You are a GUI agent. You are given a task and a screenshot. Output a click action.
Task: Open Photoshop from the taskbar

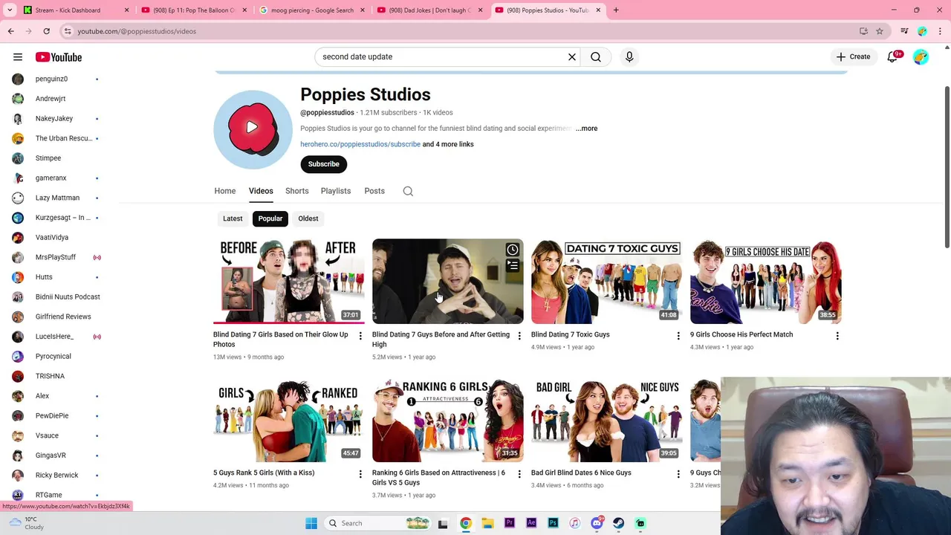coord(553,523)
